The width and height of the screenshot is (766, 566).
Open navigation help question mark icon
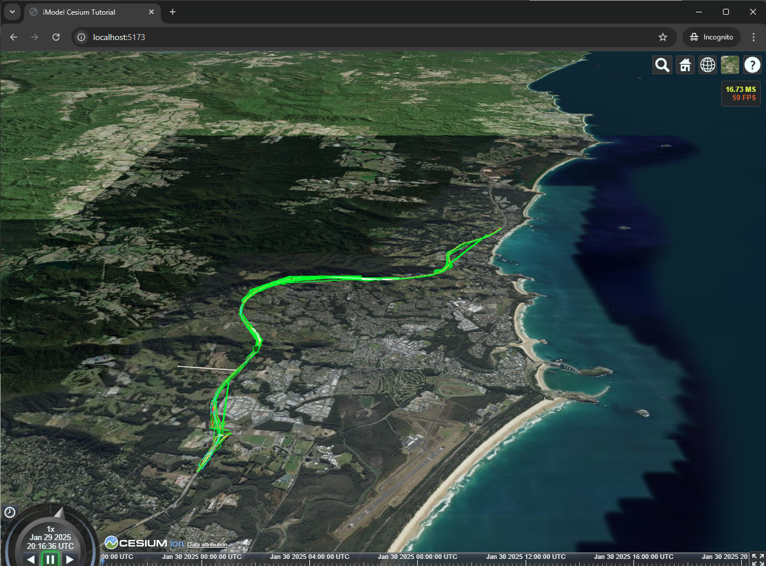click(x=752, y=65)
